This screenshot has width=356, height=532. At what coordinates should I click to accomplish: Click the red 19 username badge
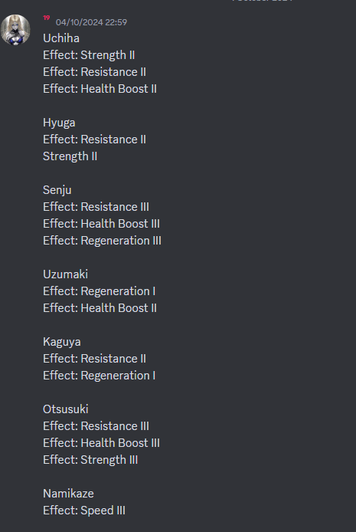click(x=47, y=18)
